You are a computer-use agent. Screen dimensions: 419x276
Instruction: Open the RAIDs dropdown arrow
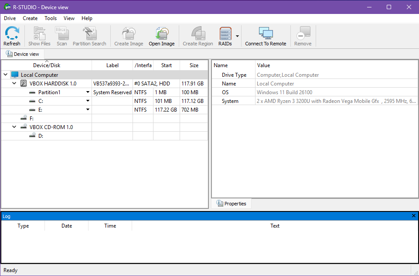pyautogui.click(x=237, y=36)
